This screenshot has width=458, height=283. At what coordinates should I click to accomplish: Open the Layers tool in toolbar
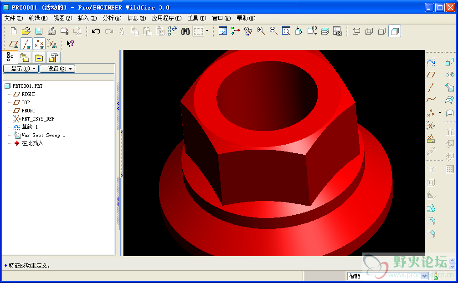coord(325,31)
